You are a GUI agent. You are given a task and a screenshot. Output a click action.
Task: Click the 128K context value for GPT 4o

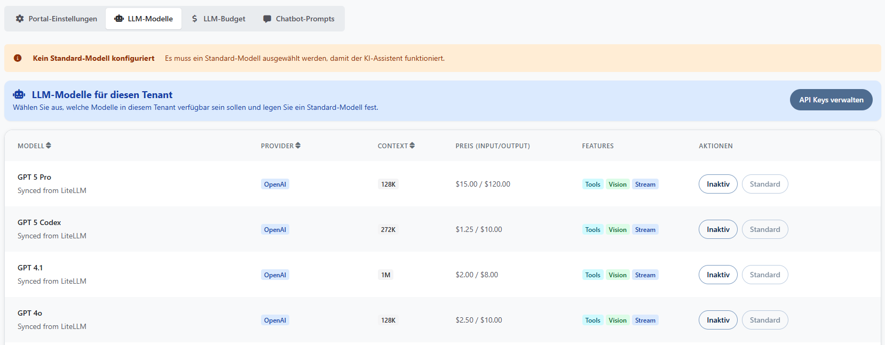(388, 320)
